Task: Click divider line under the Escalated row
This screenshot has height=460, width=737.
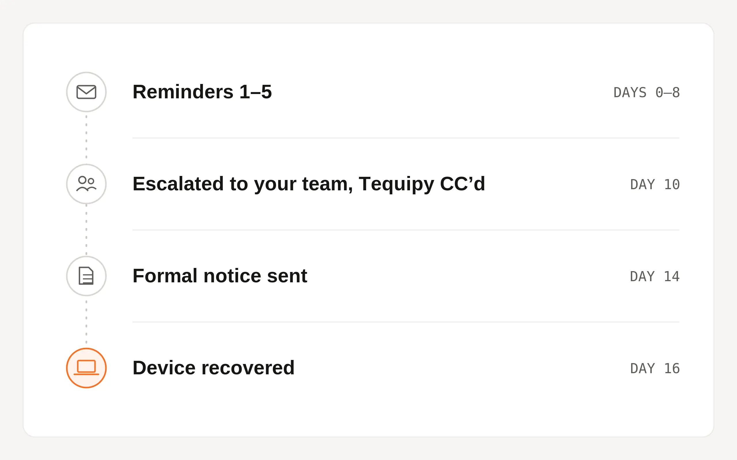Action: point(406,230)
